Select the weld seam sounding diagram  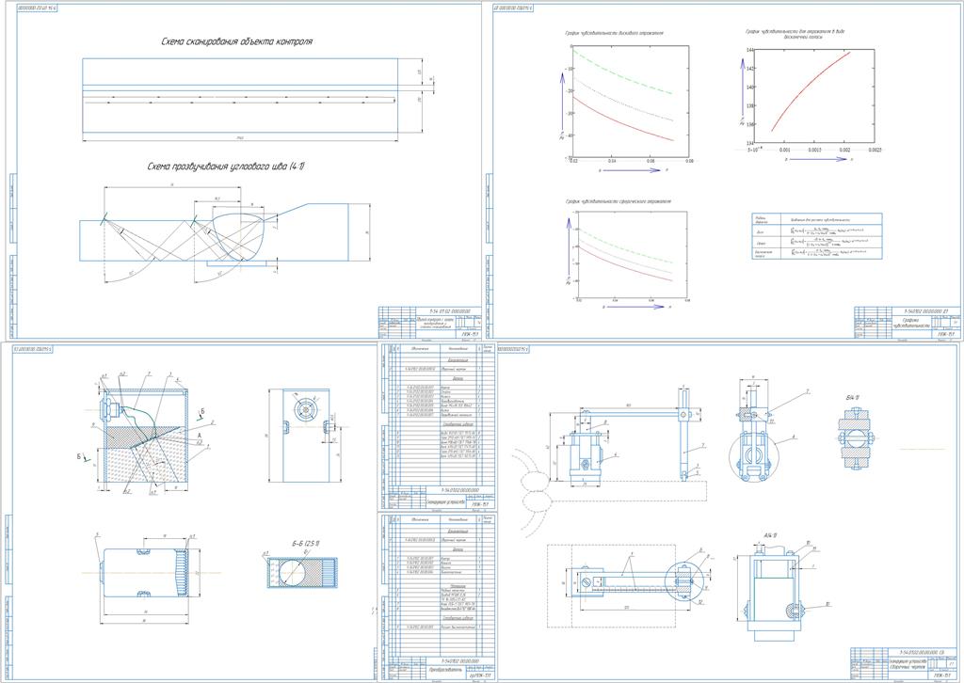(225, 232)
